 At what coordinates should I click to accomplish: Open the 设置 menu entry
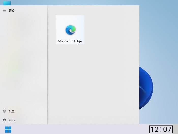coord(12,111)
